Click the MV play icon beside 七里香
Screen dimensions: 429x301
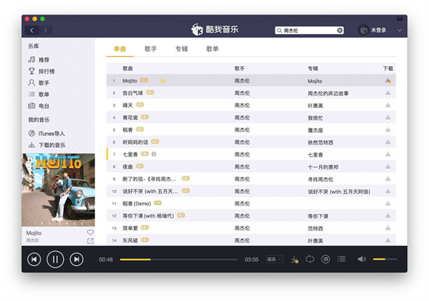point(154,154)
